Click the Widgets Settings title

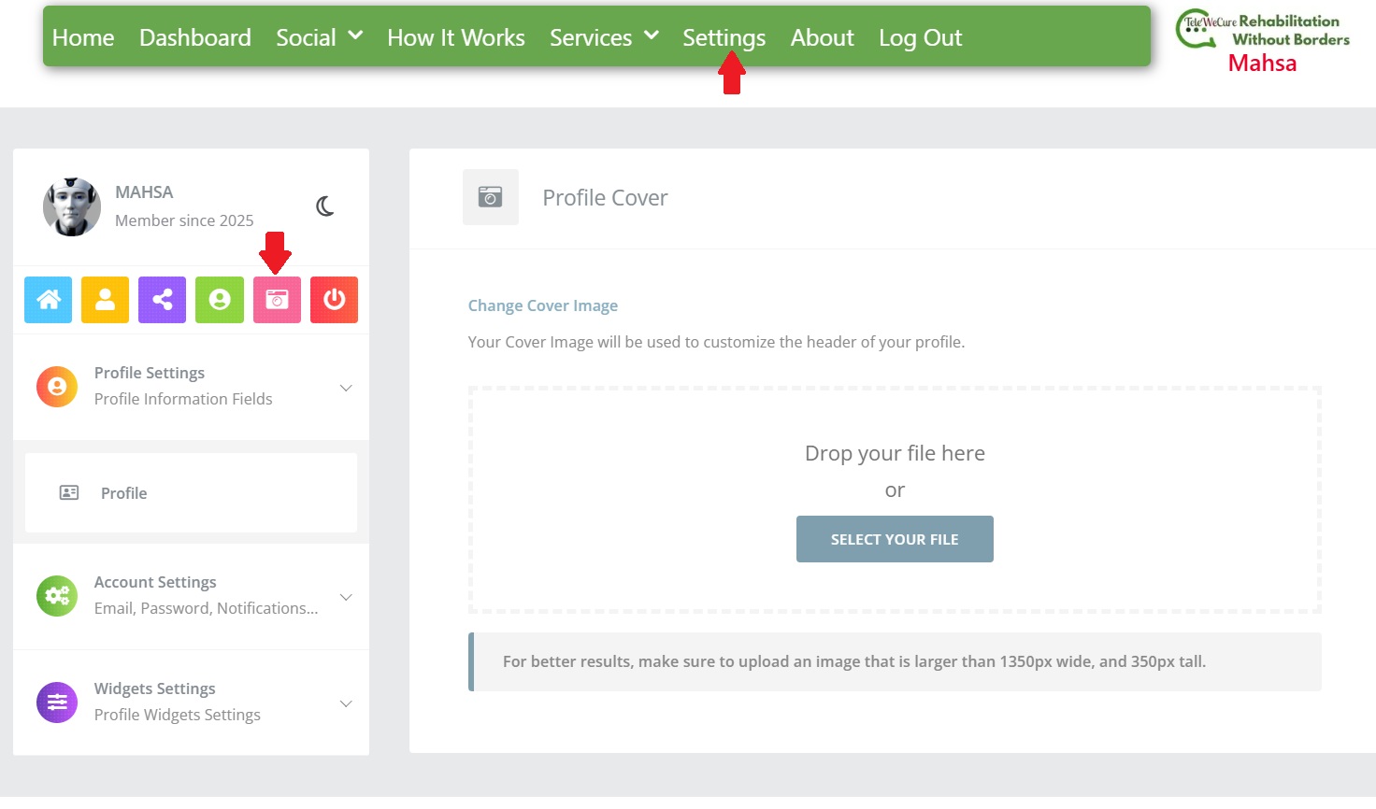(155, 688)
